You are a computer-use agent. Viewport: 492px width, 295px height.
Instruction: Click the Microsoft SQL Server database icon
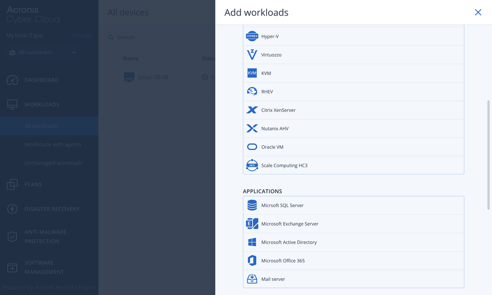[x=252, y=206]
